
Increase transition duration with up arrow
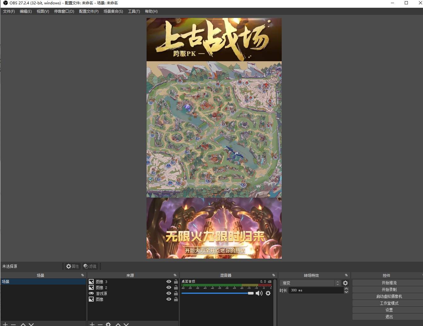click(x=346, y=289)
